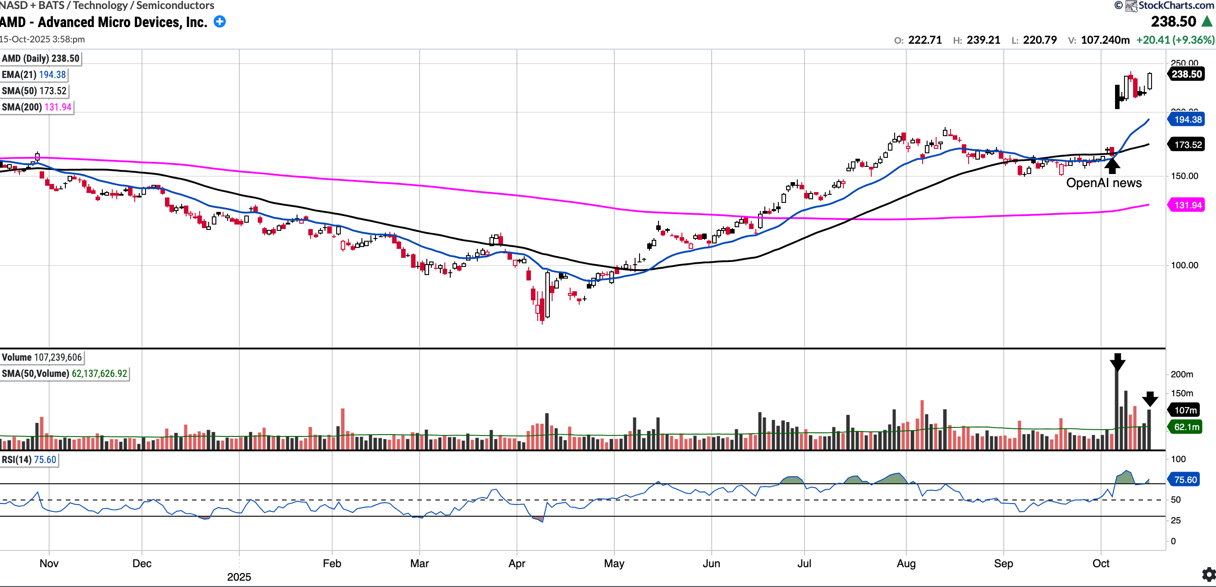Click the AMD (Daily) 238.50 legend label

[x=41, y=59]
